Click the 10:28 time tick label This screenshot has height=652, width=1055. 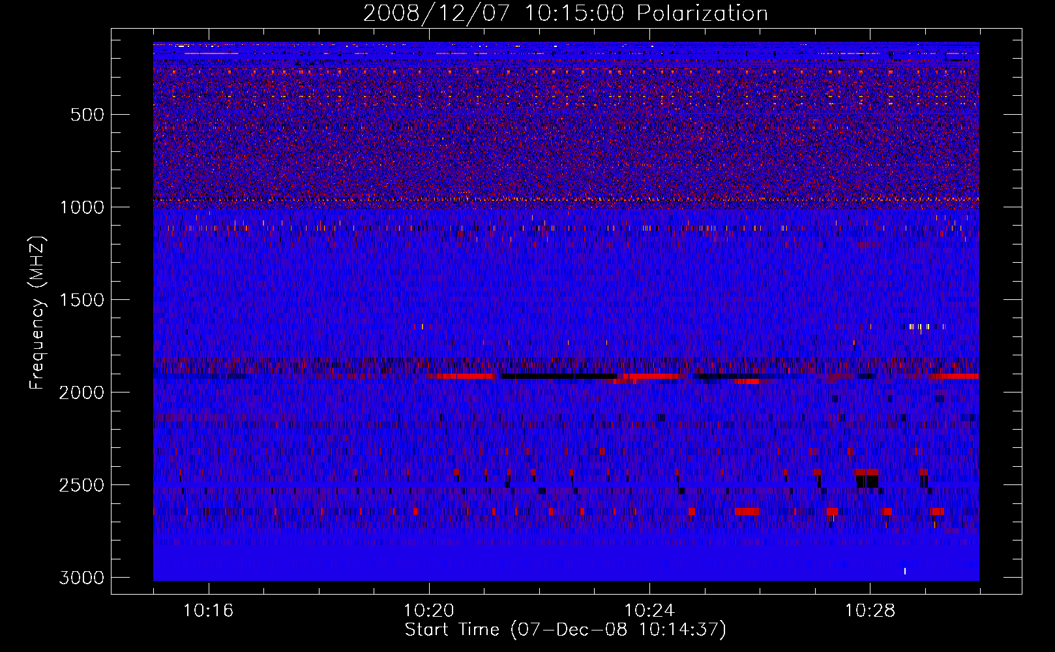(x=870, y=611)
